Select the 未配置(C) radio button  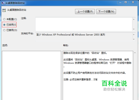(x=4, y=19)
